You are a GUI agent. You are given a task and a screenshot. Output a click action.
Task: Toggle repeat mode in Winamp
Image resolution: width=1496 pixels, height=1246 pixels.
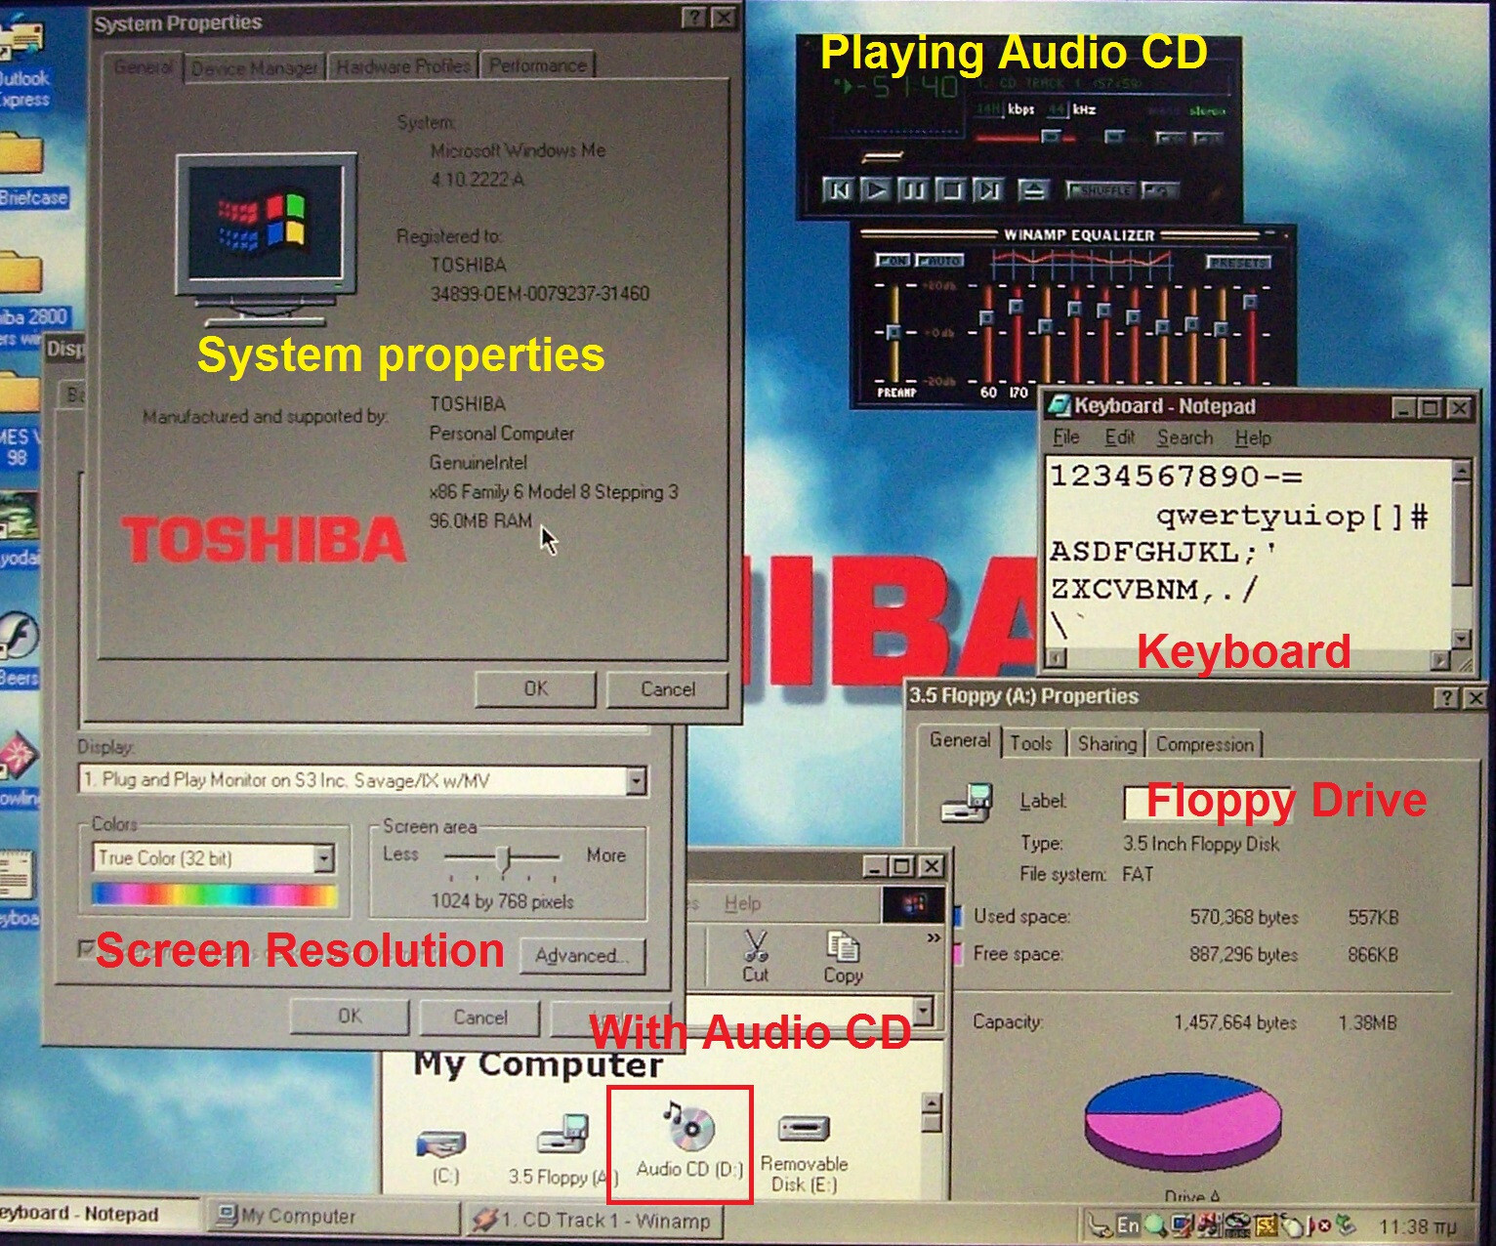coord(1160,190)
